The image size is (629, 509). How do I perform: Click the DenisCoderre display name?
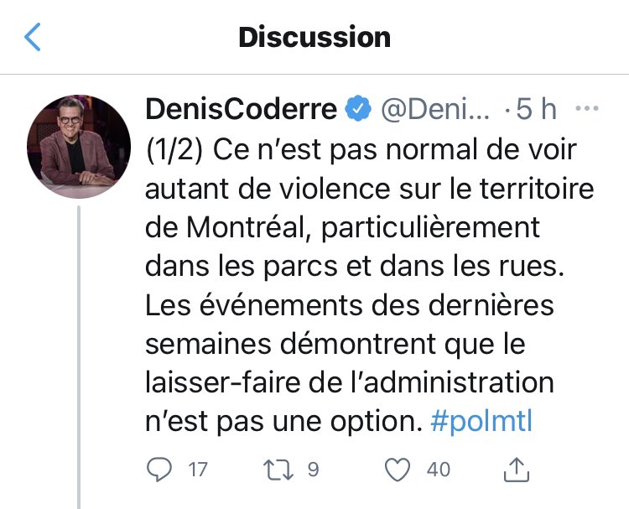click(x=241, y=109)
